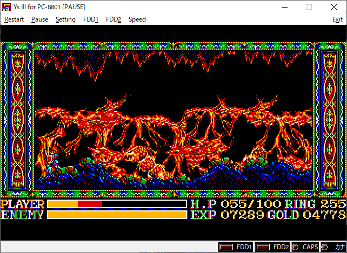Click the ENEMY label in game HUD
Viewport: 347px width, 253px height.
pos(22,215)
